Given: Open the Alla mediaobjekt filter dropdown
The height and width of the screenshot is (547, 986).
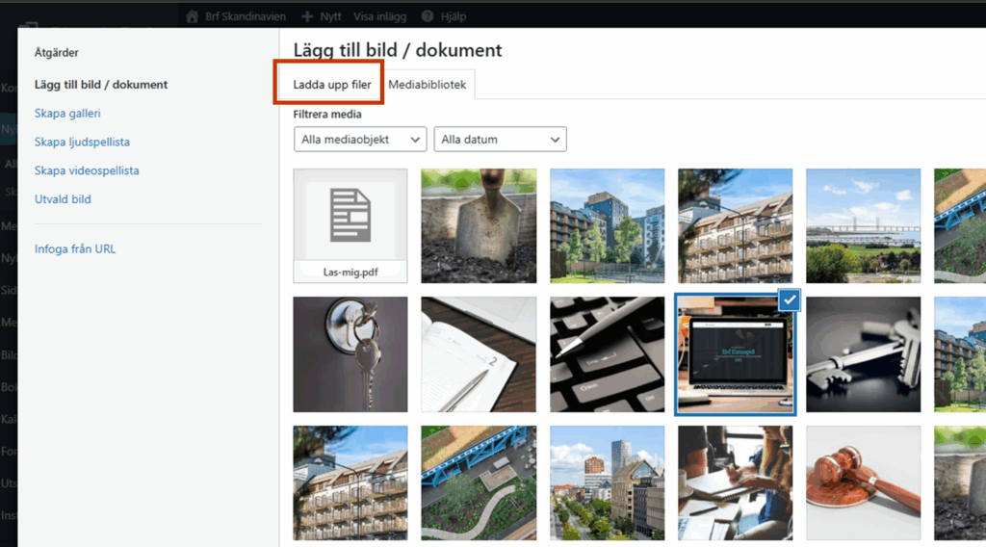Looking at the screenshot, I should pyautogui.click(x=360, y=140).
